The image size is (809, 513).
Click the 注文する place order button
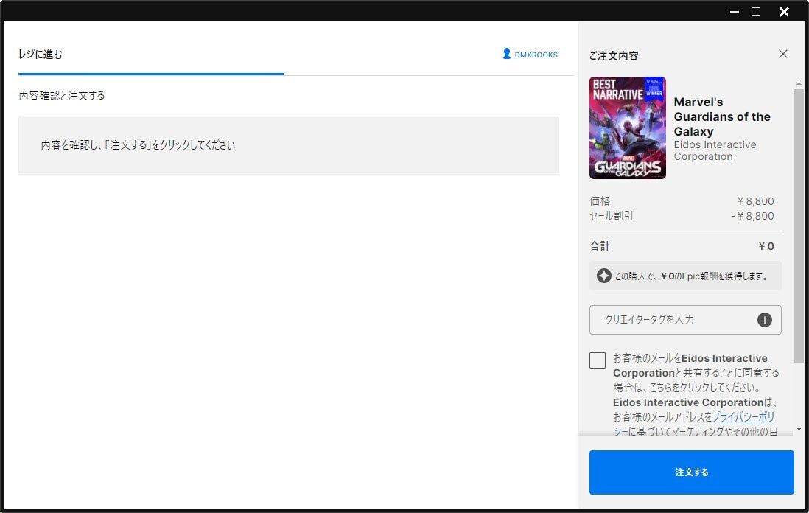tap(691, 472)
